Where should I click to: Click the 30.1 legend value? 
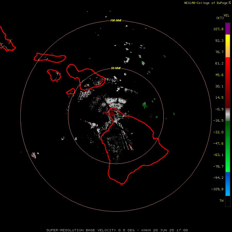219,86
